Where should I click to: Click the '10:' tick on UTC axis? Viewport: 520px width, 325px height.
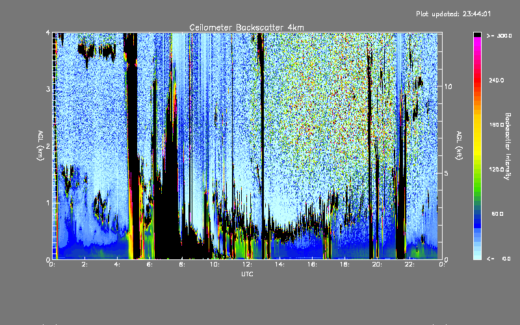pyautogui.click(x=214, y=265)
